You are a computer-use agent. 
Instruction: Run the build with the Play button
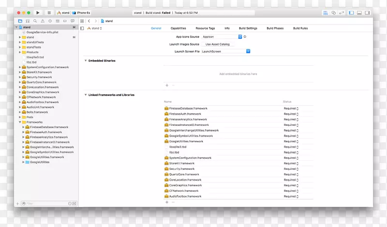coord(38,13)
